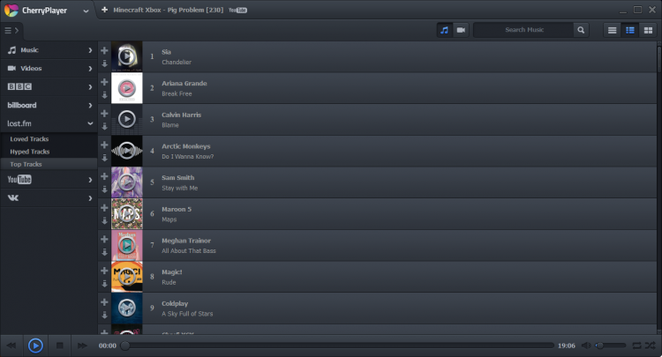662x357 pixels.
Task: Start playback with the play button
Action: (x=35, y=346)
